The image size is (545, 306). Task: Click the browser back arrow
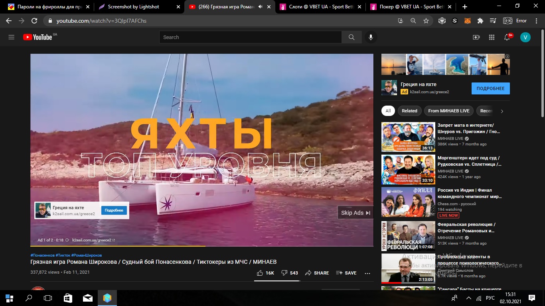tap(9, 21)
